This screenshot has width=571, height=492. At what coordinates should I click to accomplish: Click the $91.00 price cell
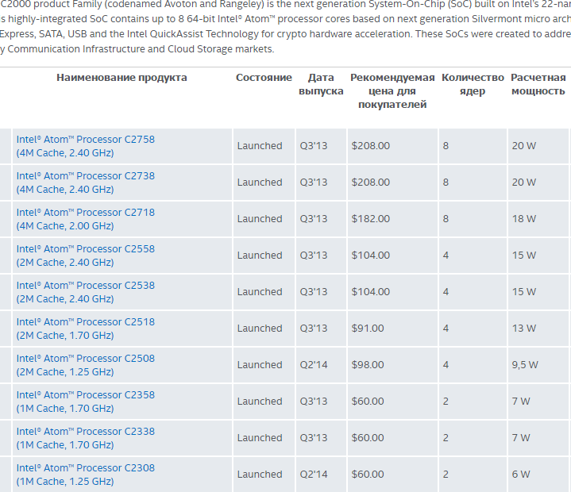pos(368,329)
